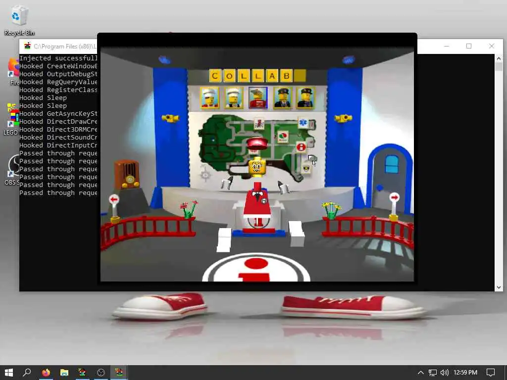Open the 12:59 PM taskbar clock
Screen dimensions: 507x380
(x=465, y=373)
